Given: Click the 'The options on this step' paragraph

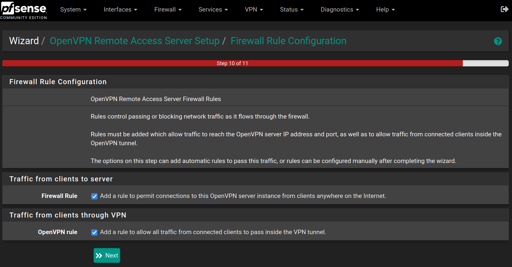Looking at the screenshot, I should [x=273, y=161].
